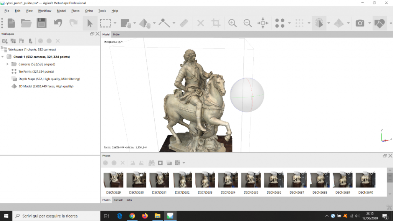
Task: Click the Crop Selection tool
Action: pos(216,23)
